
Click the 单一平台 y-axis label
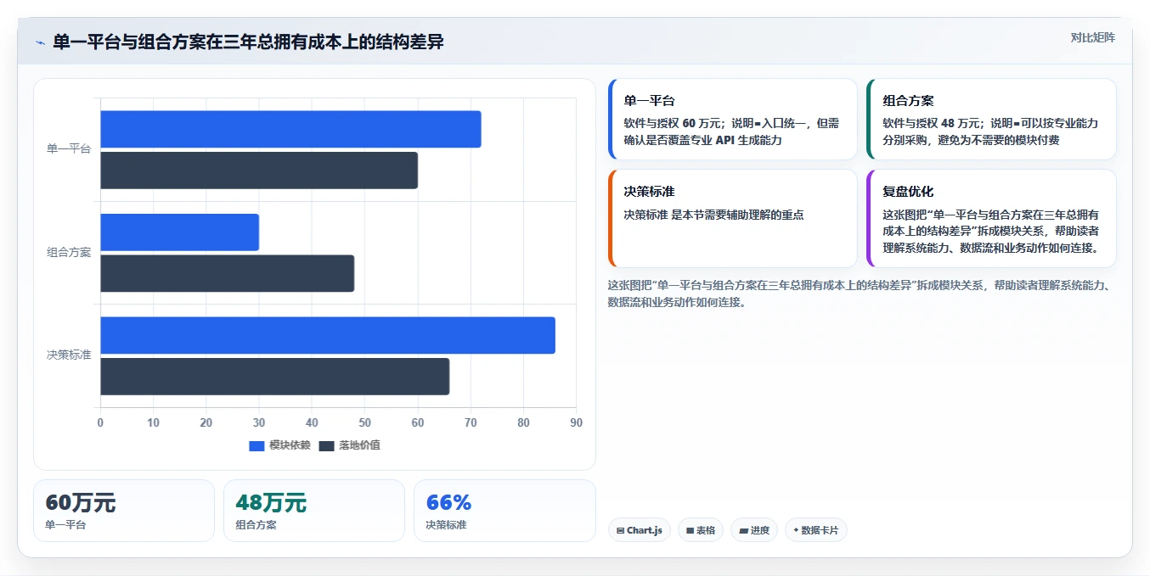pos(69,149)
